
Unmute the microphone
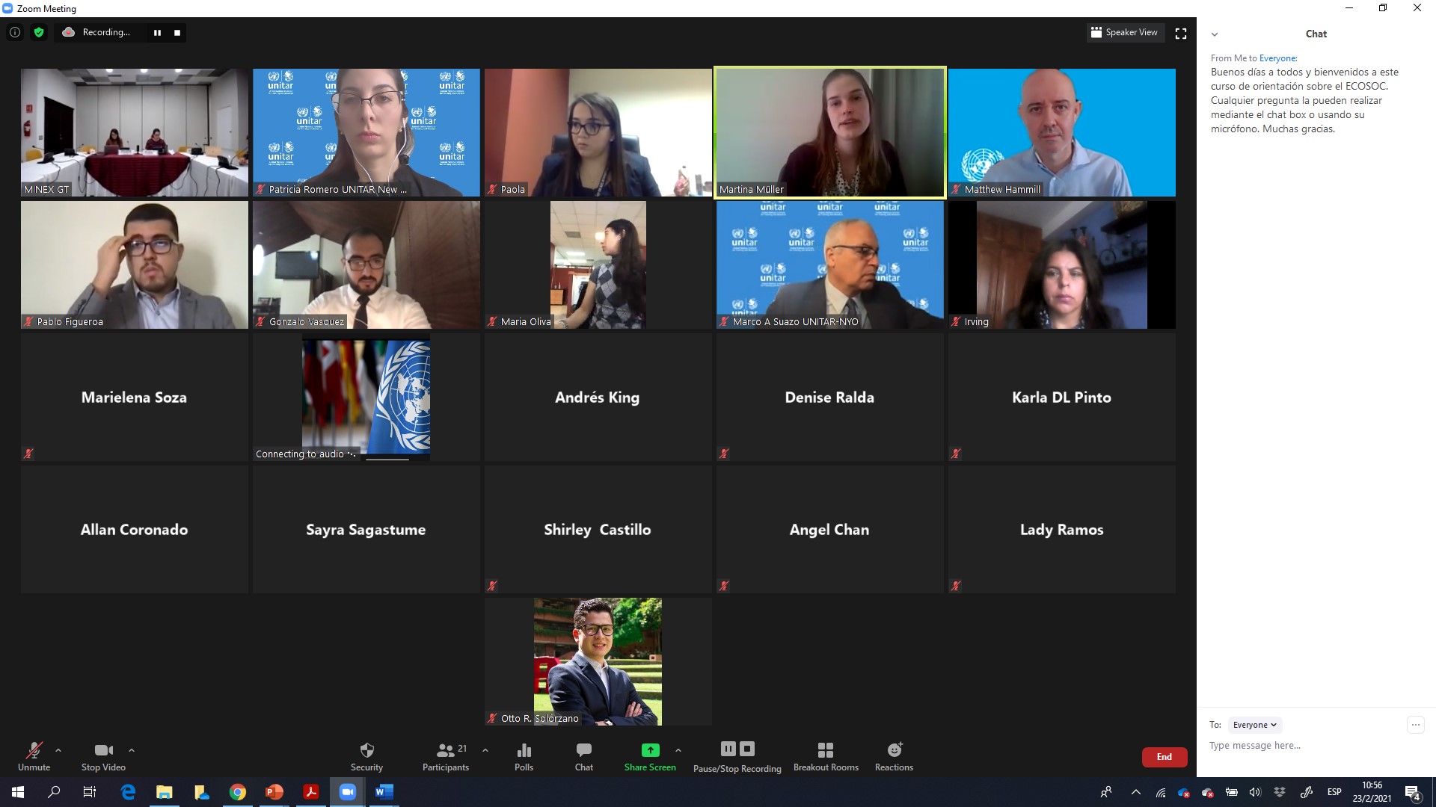34,750
